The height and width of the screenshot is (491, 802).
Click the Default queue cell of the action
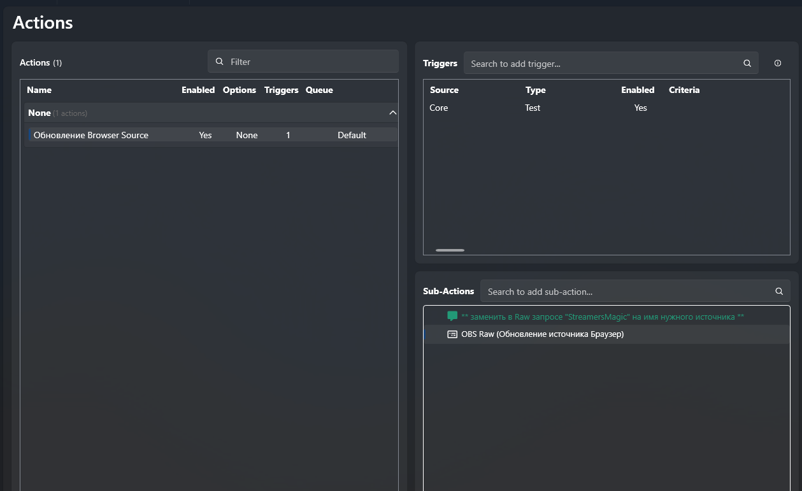[x=352, y=135]
